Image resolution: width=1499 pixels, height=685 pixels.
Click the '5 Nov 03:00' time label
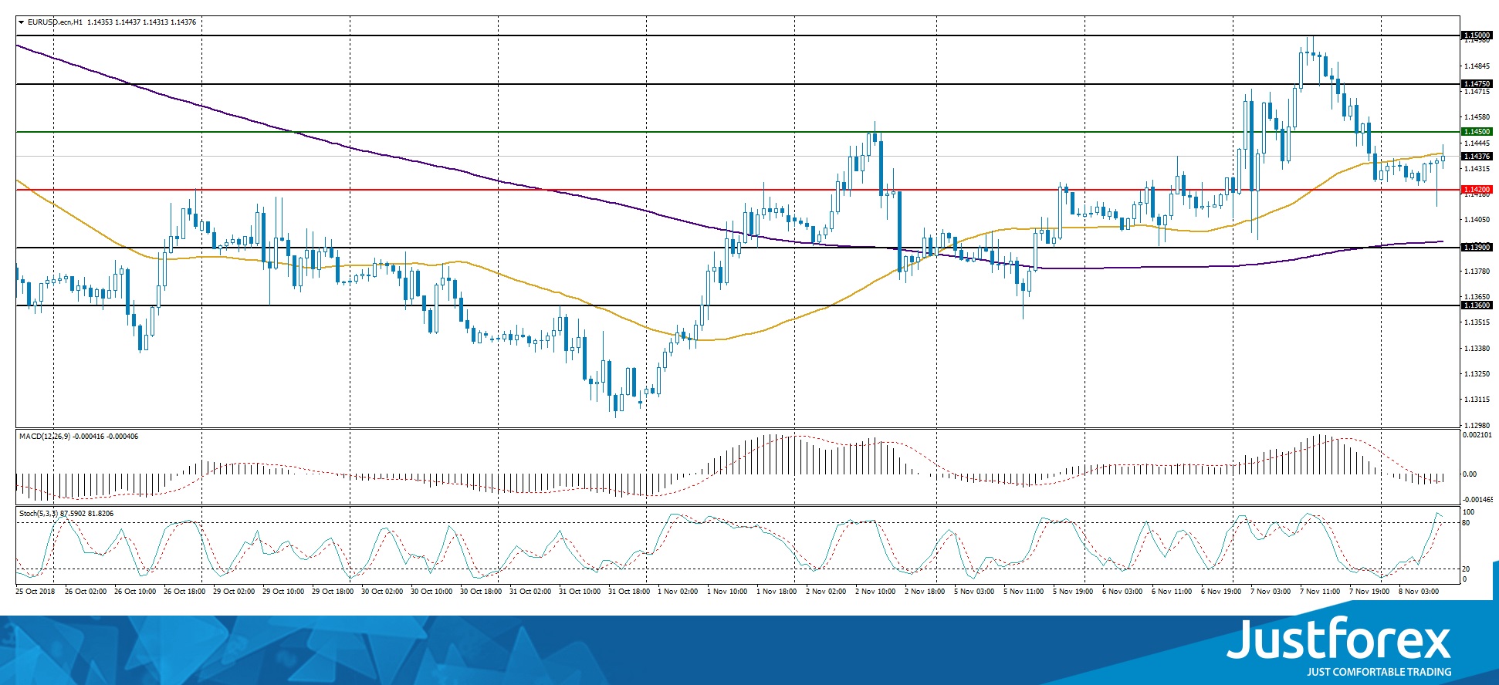pos(974,592)
